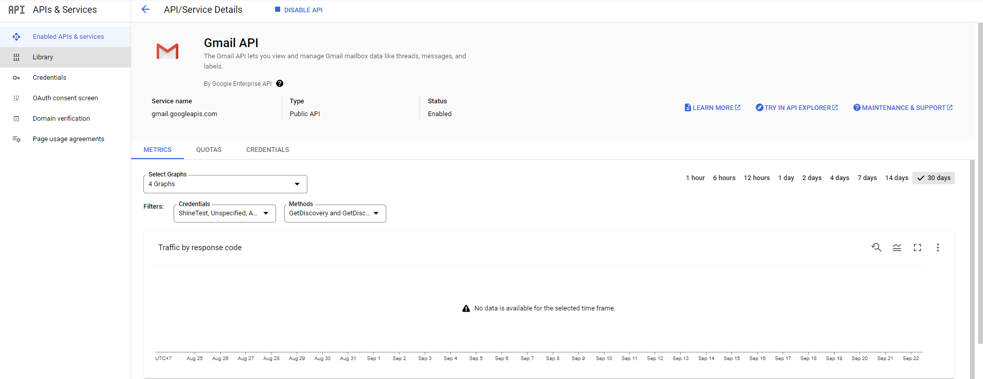The image size is (983, 379).
Task: Open the Select Graphs dropdown
Action: point(225,184)
